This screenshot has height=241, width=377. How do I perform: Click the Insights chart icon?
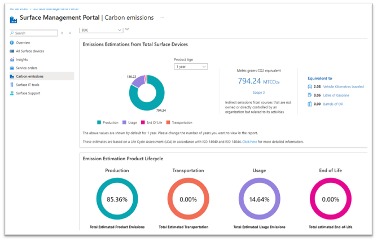(12, 59)
